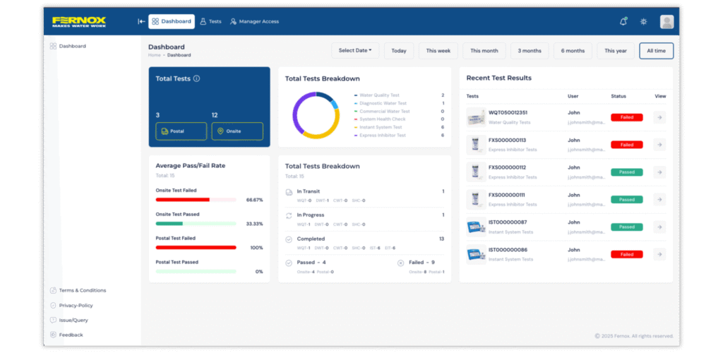Open the Manager Access tab
Viewport: 723px width, 353px height.
pyautogui.click(x=255, y=21)
